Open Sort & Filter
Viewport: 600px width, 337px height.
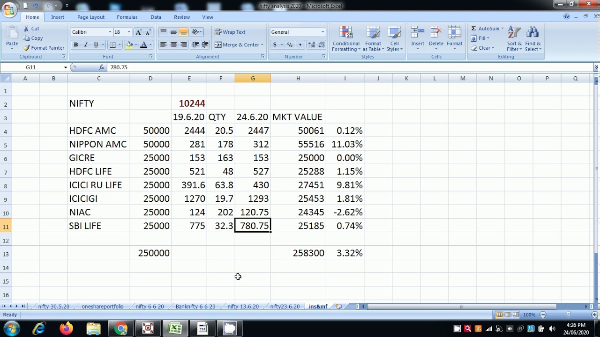pos(514,39)
